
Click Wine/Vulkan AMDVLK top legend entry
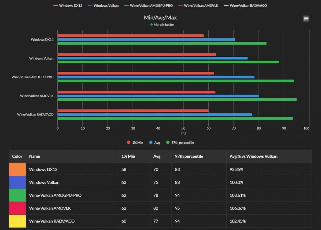click(198, 6)
